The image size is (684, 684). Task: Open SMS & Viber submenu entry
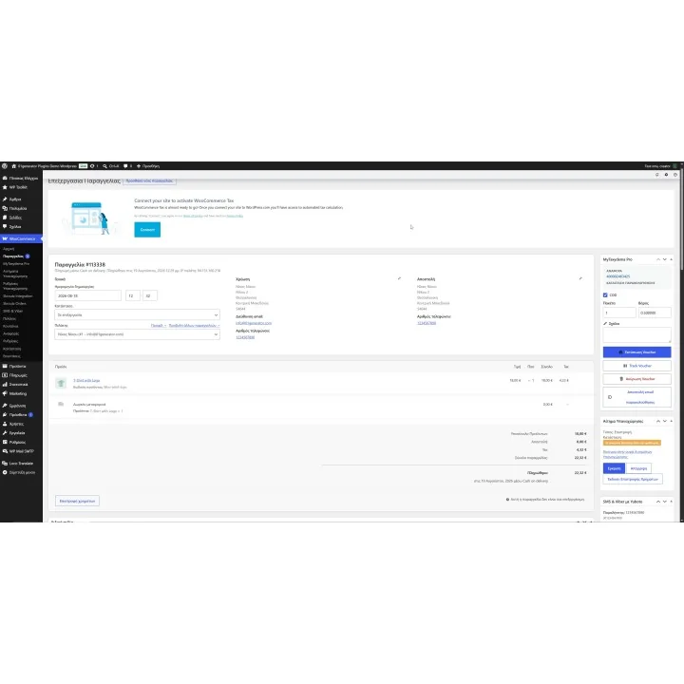coord(12,311)
